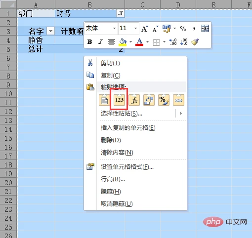Choose 选择性粘贴(S) from the context menu
The width and height of the screenshot is (252, 238).
tap(122, 114)
